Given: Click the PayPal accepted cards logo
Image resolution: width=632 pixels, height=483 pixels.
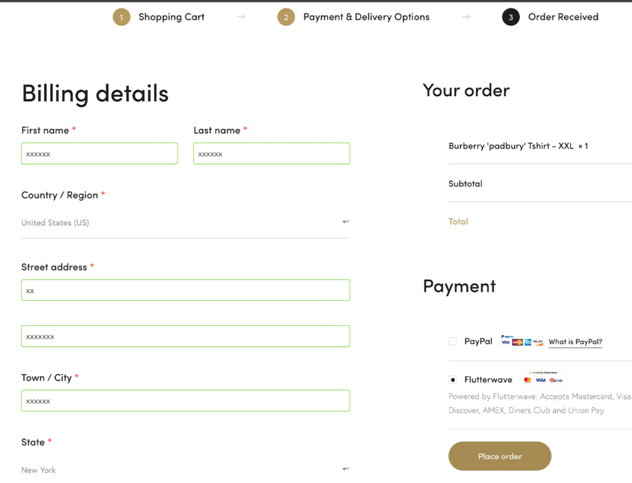Looking at the screenshot, I should coord(522,341).
